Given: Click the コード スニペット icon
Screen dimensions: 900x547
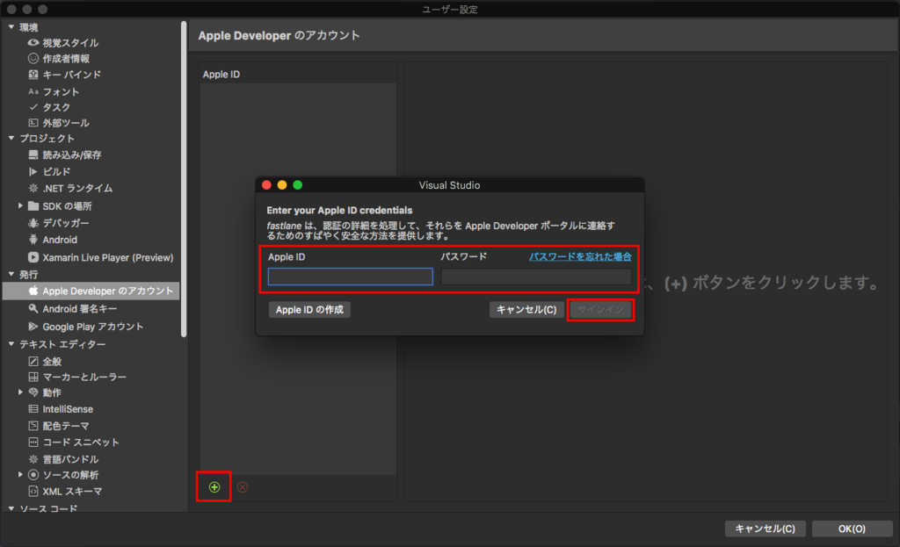Looking at the screenshot, I should click(33, 442).
